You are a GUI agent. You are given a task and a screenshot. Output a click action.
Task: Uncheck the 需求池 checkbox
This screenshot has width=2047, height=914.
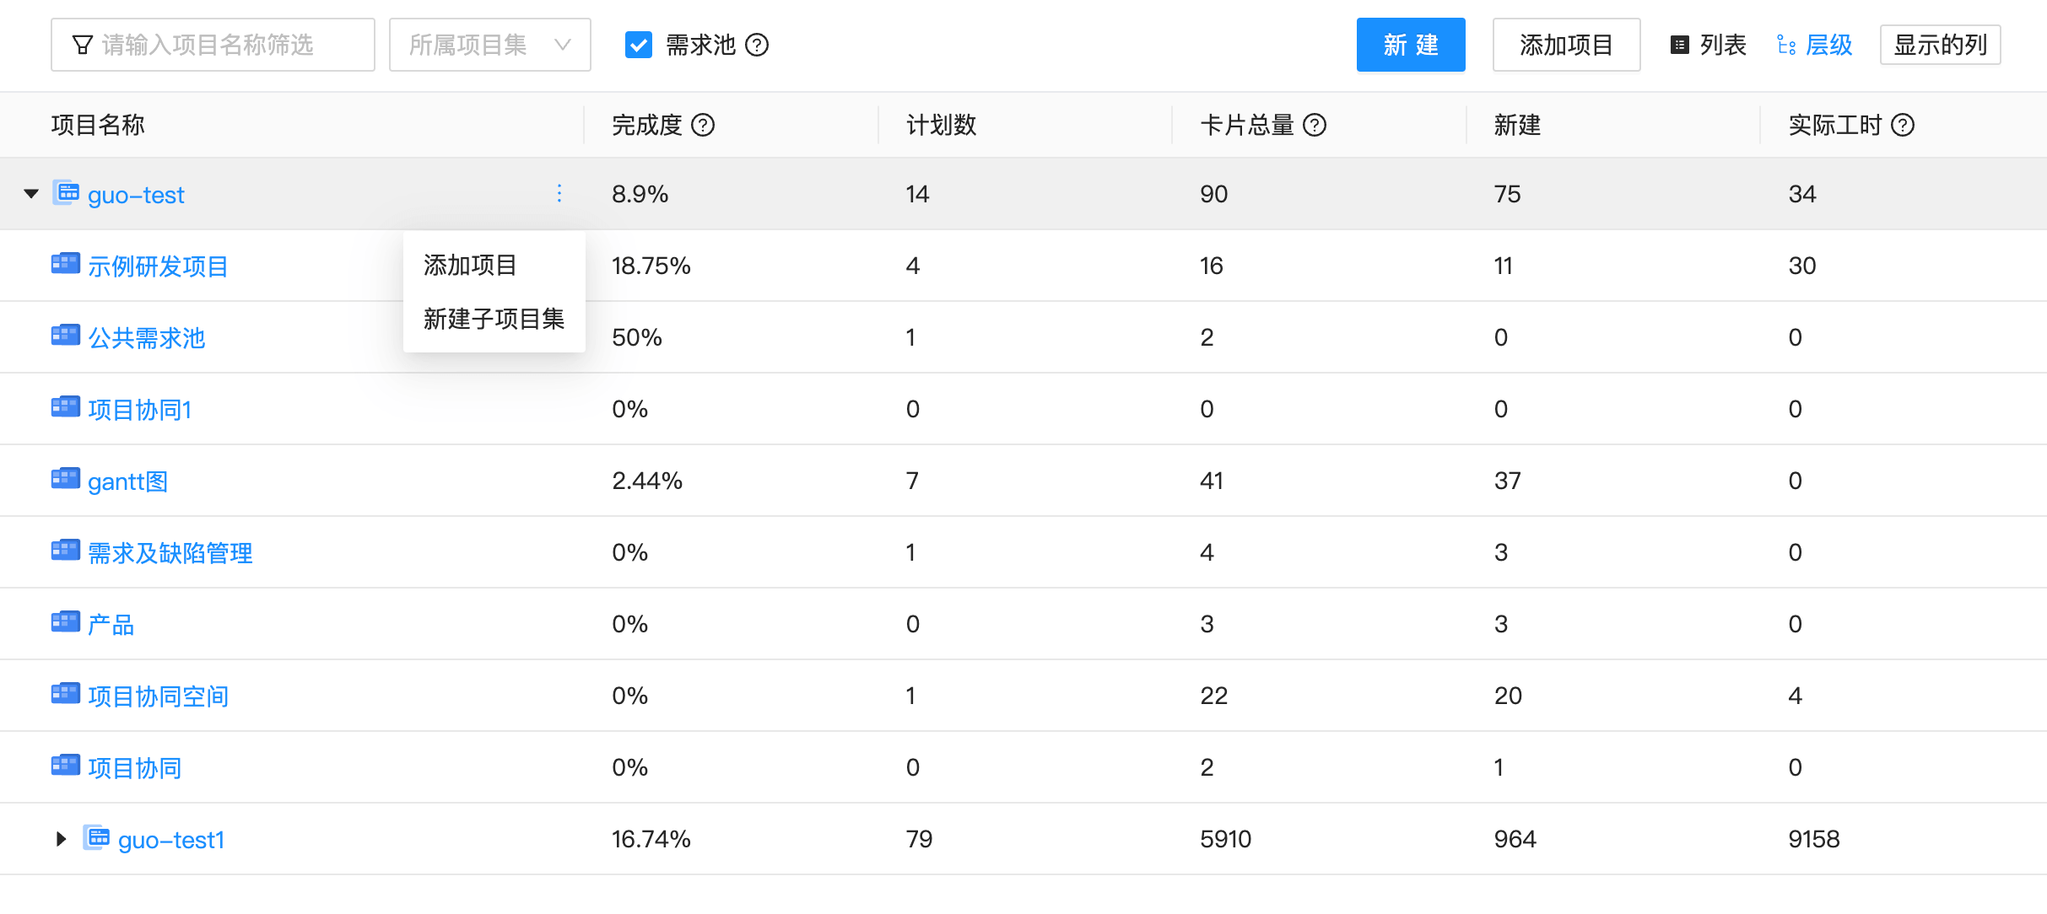click(x=639, y=46)
